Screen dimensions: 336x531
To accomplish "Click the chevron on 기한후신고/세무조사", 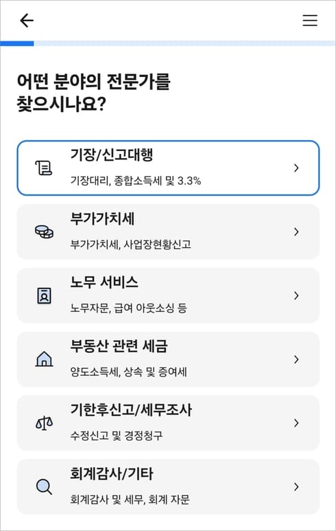I will [x=296, y=422].
